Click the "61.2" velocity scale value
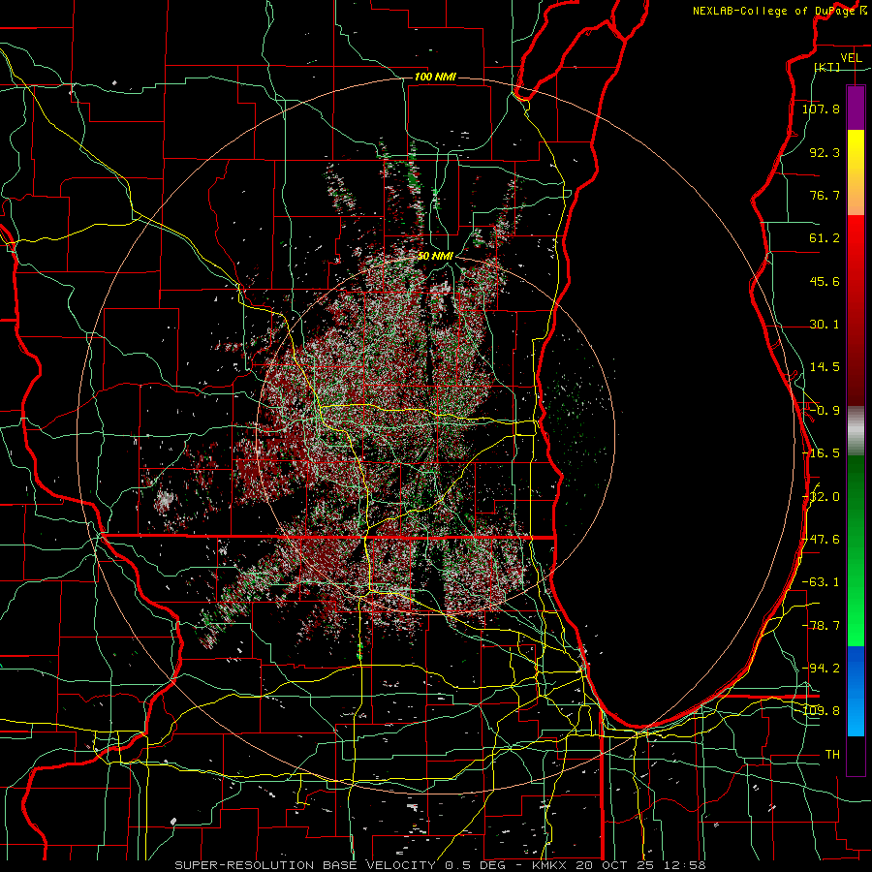This screenshot has height=872, width=872. click(x=825, y=238)
